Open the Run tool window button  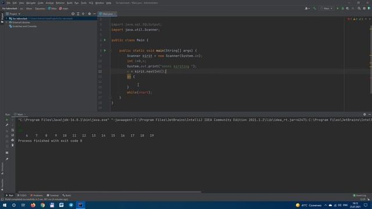point(9,196)
